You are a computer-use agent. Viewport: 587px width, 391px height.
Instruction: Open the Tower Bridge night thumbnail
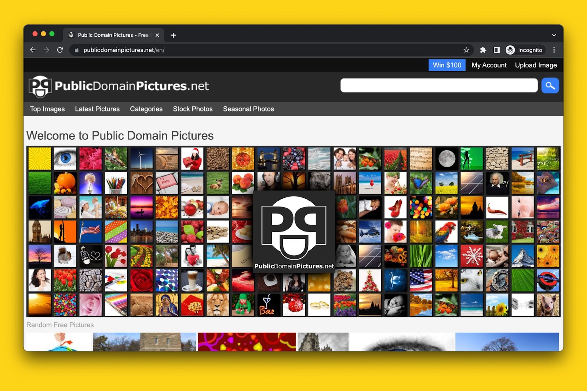[269, 158]
